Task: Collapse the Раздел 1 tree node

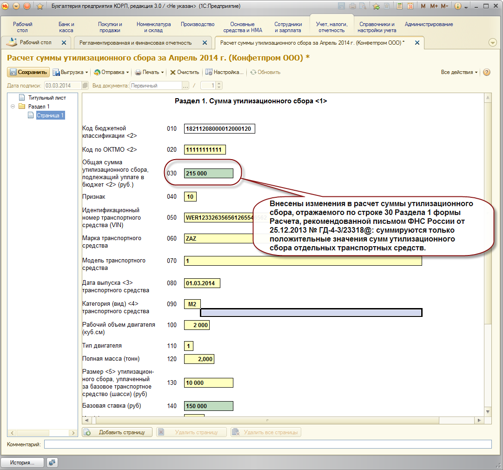Action: (x=13, y=106)
